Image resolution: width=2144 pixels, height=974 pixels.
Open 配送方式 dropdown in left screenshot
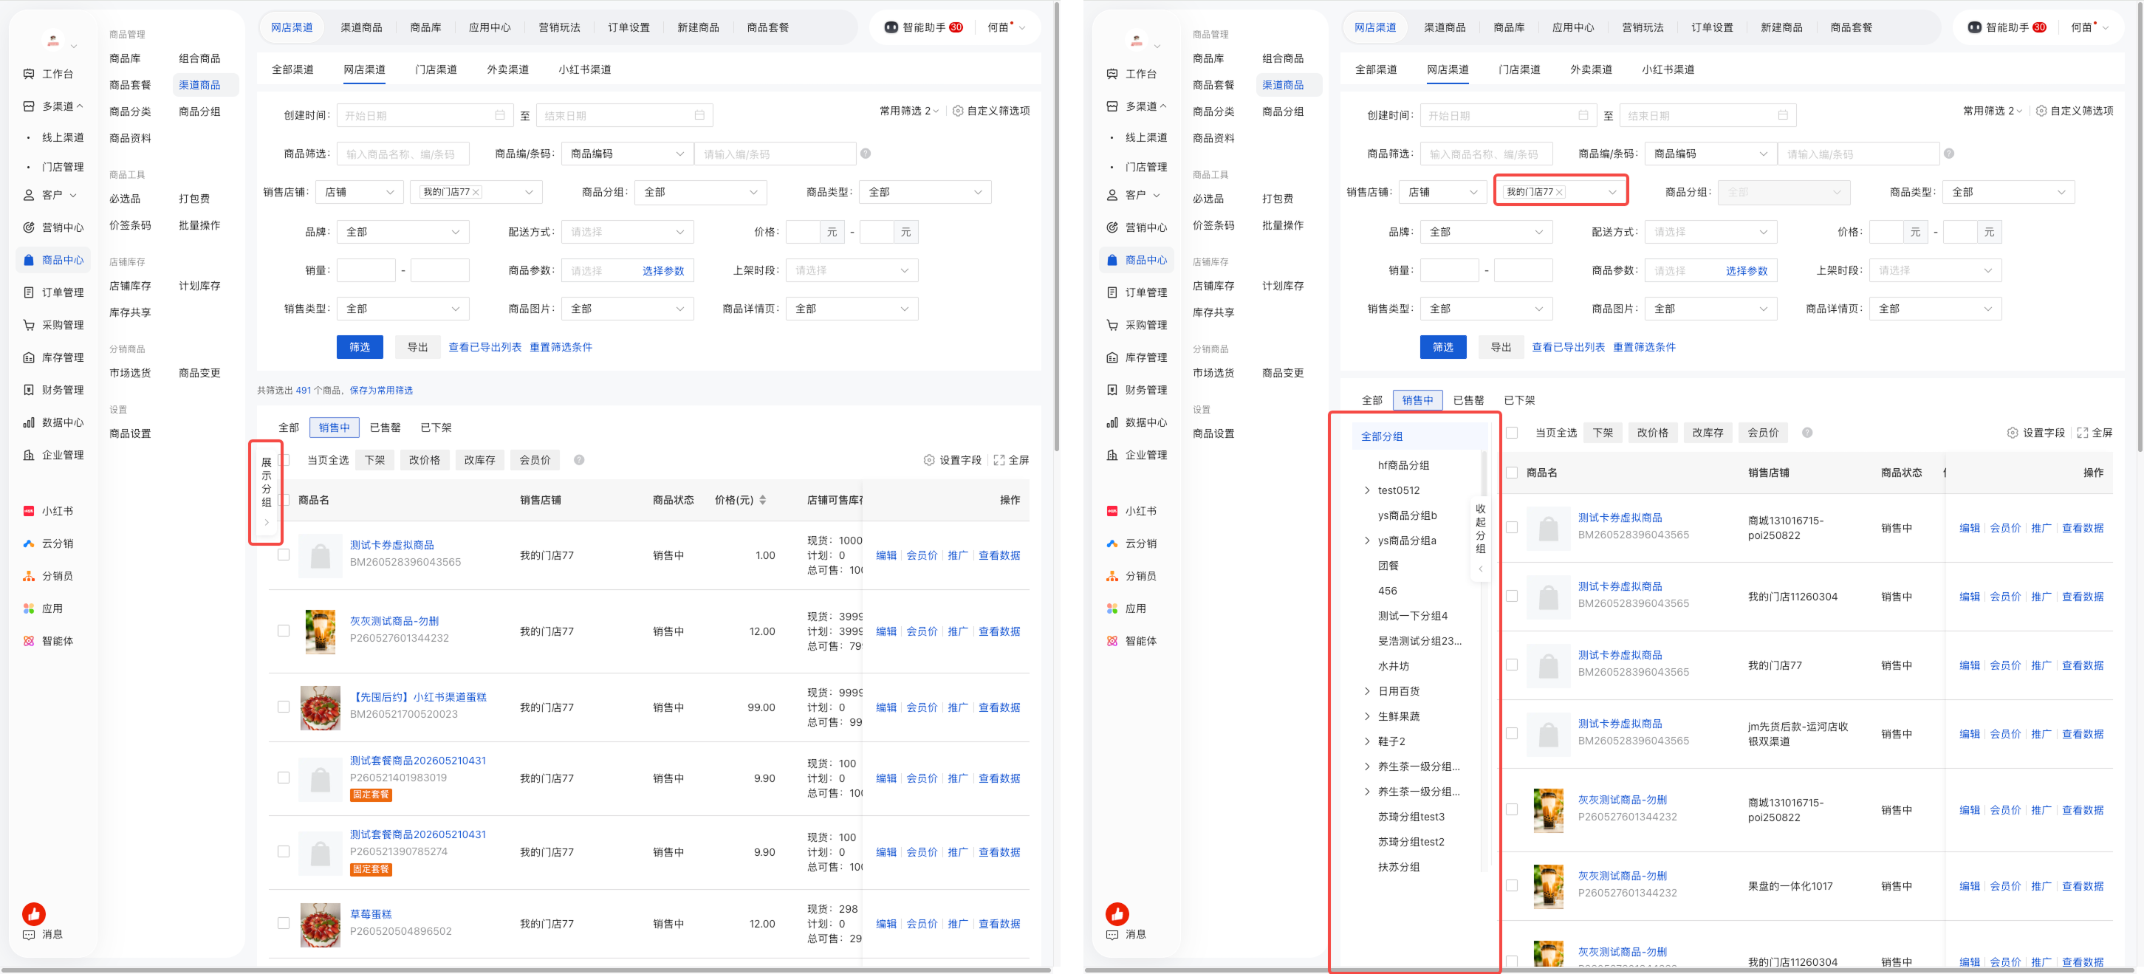(x=628, y=233)
